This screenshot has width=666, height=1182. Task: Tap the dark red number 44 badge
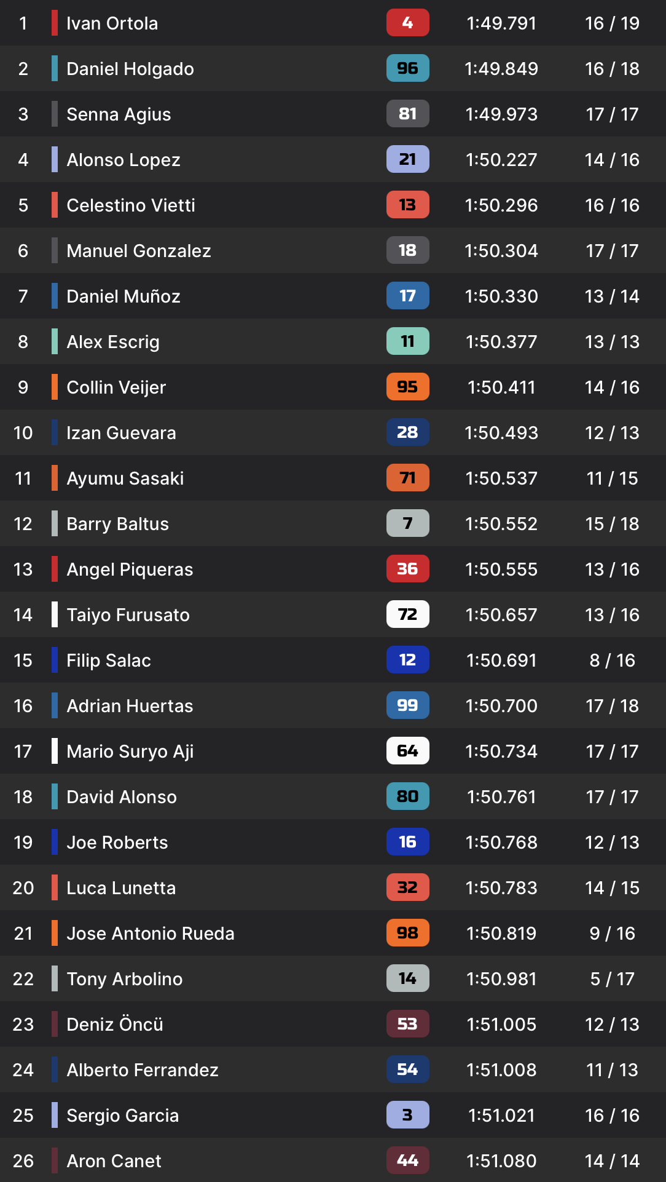(407, 1160)
